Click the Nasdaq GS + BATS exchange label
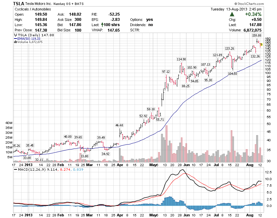Screen dimensions: 277x218 (x=68, y=4)
